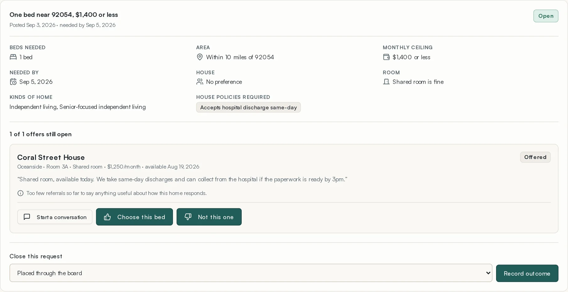Click the map pin icon beside Within 10 miles
The height and width of the screenshot is (292, 568).
(x=199, y=57)
